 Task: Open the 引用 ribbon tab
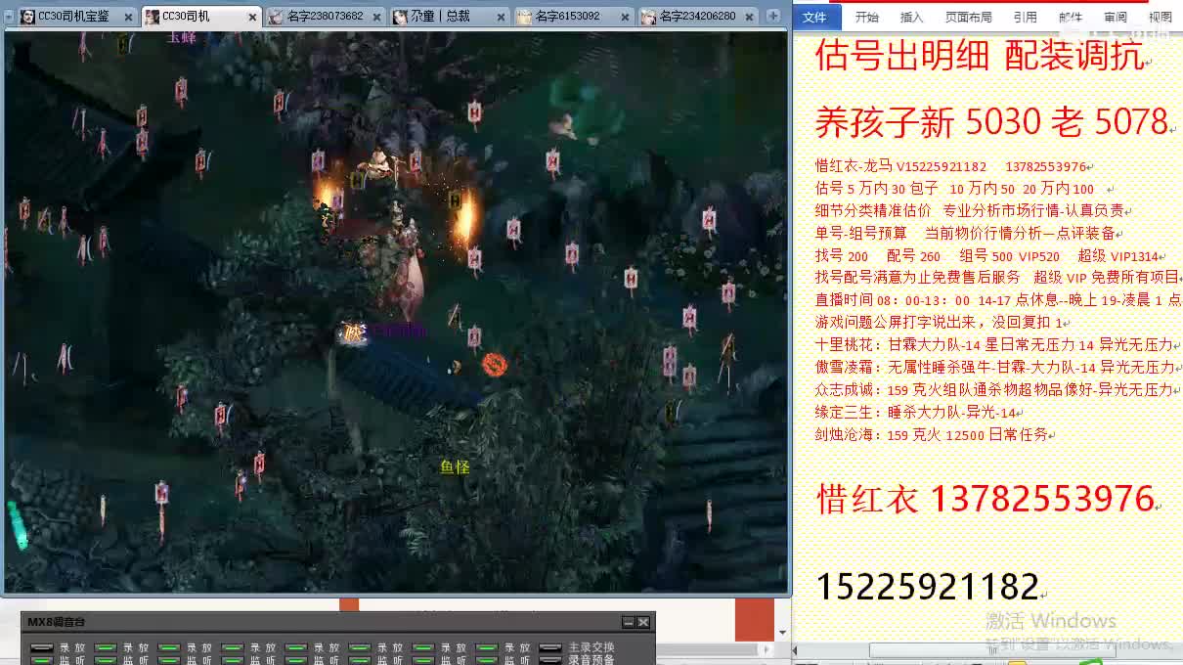[1026, 18]
